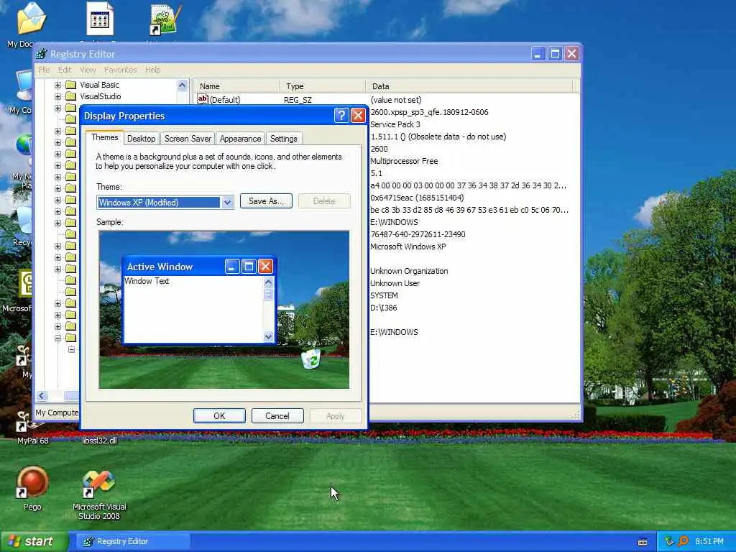The height and width of the screenshot is (552, 736).
Task: Click the Active Window sample title
Action: [x=160, y=267]
